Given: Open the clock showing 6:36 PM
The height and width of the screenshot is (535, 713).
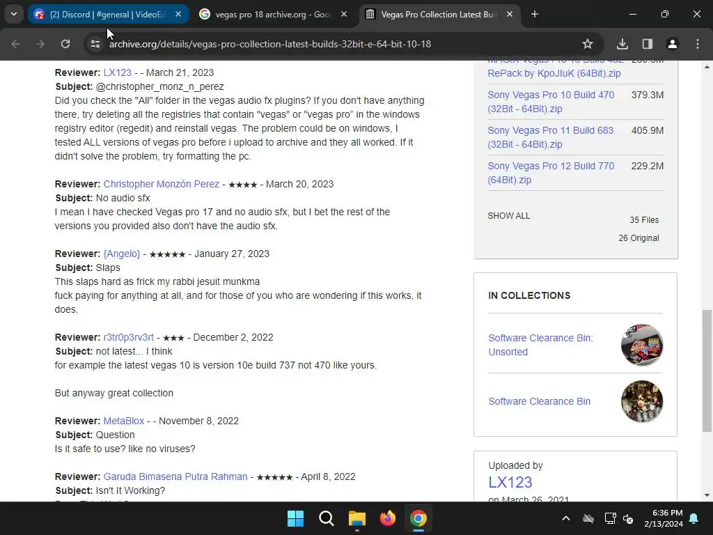Looking at the screenshot, I should [x=664, y=518].
